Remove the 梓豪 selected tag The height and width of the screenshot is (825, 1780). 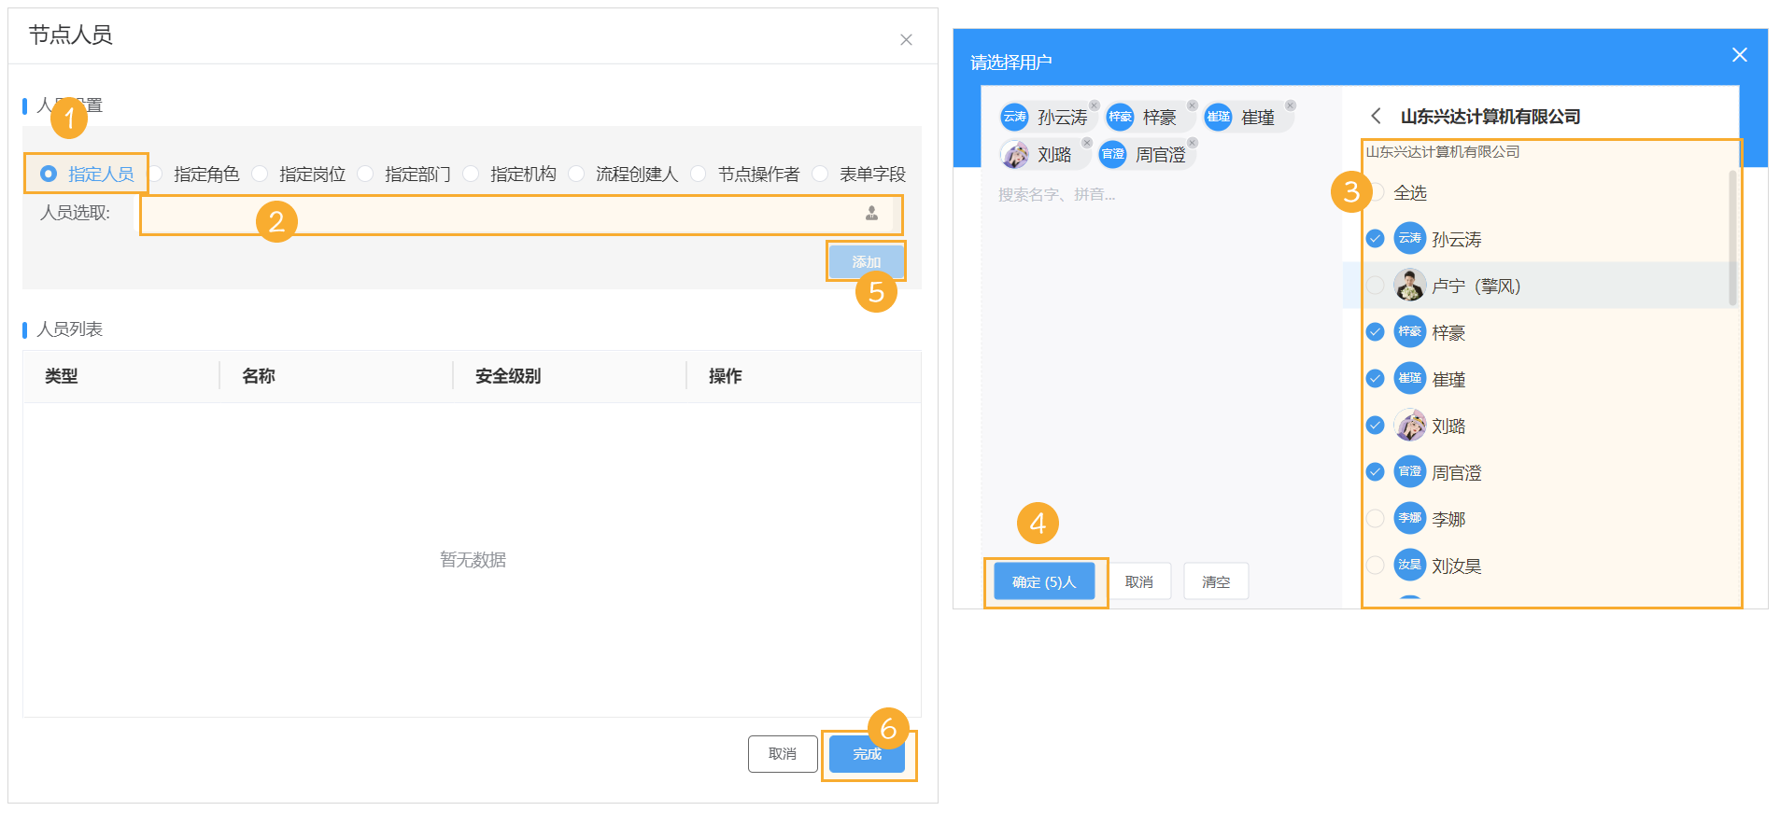click(1193, 105)
